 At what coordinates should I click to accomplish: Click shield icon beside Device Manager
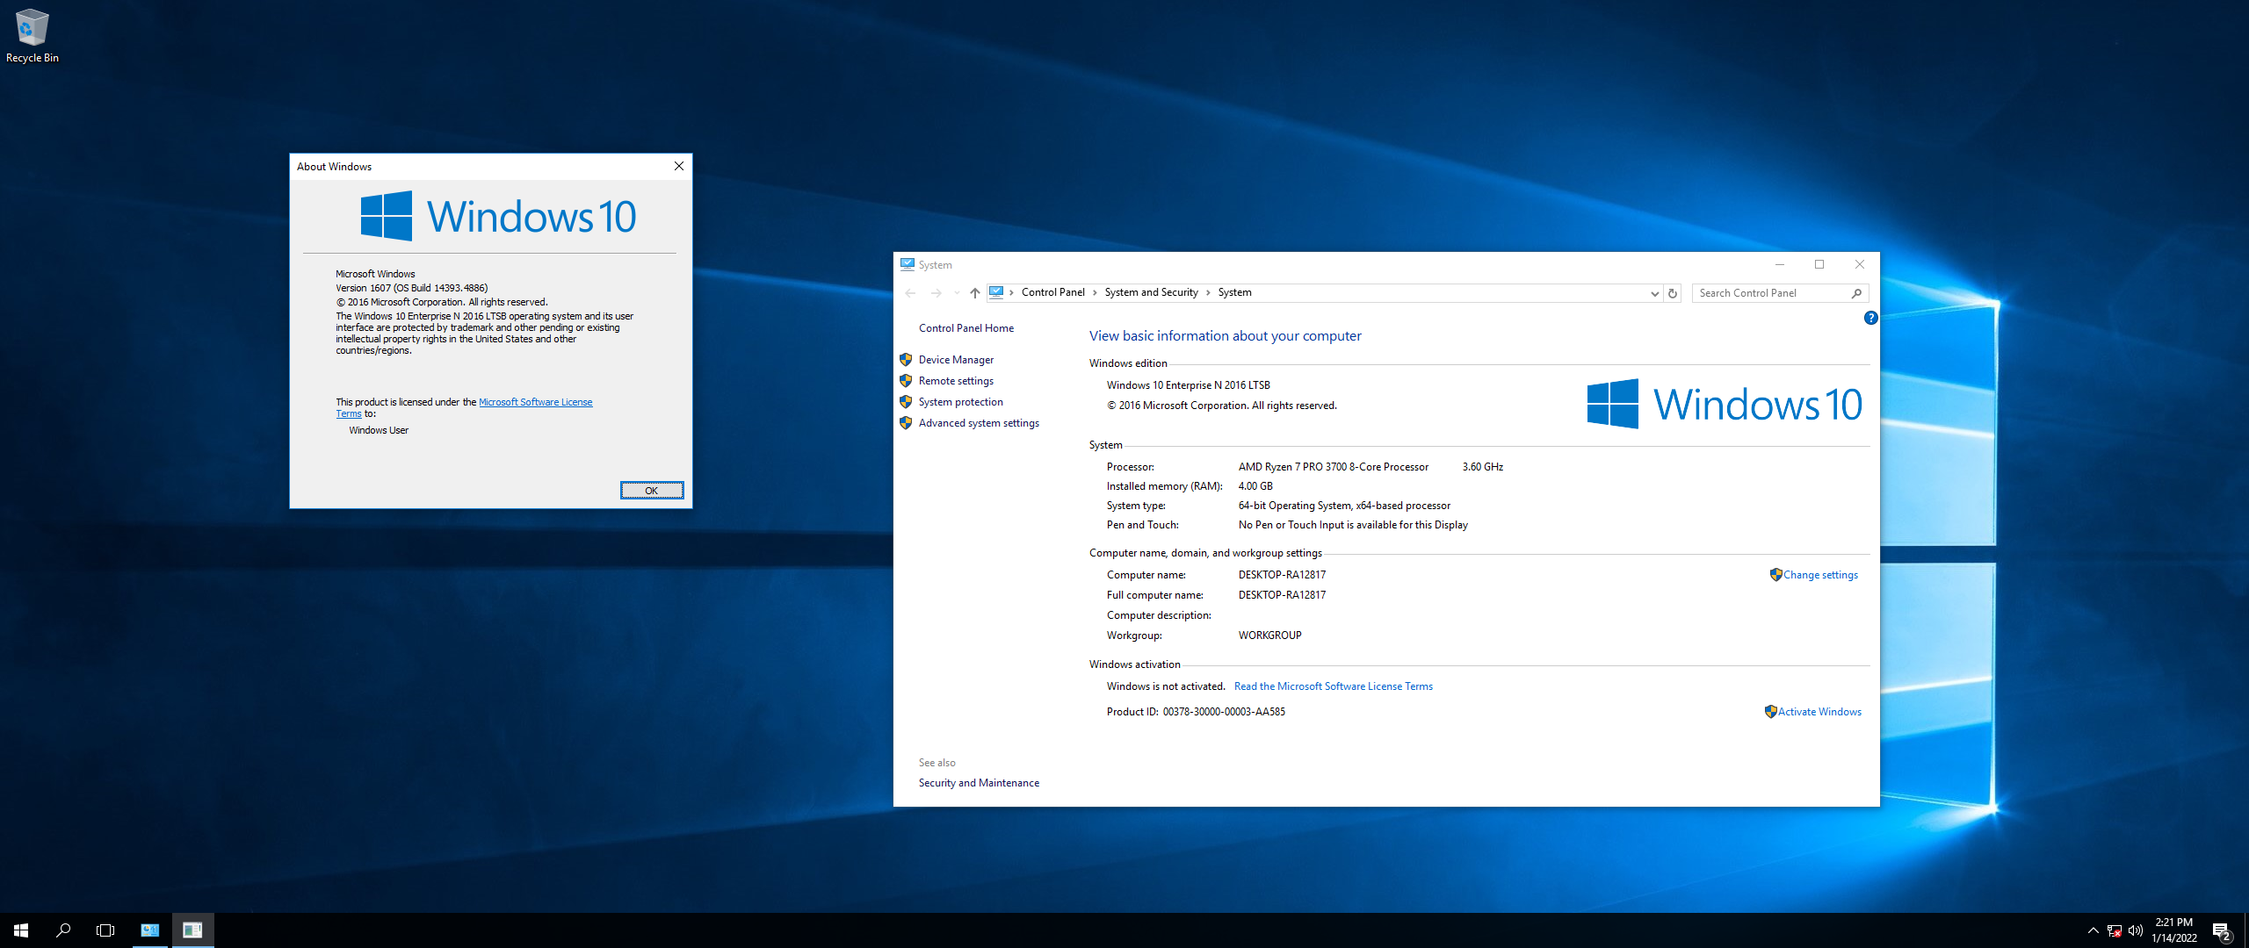point(906,360)
